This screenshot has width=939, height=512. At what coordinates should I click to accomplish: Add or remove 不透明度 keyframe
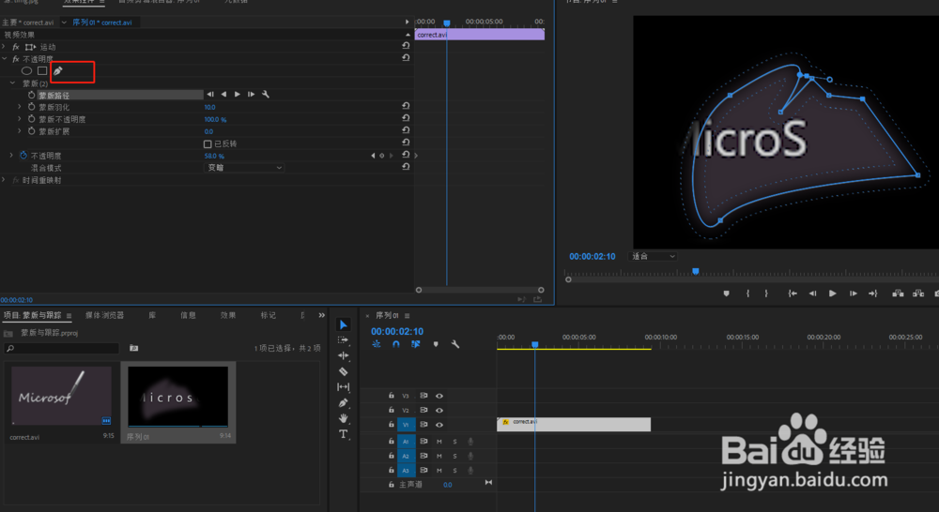[x=381, y=156]
